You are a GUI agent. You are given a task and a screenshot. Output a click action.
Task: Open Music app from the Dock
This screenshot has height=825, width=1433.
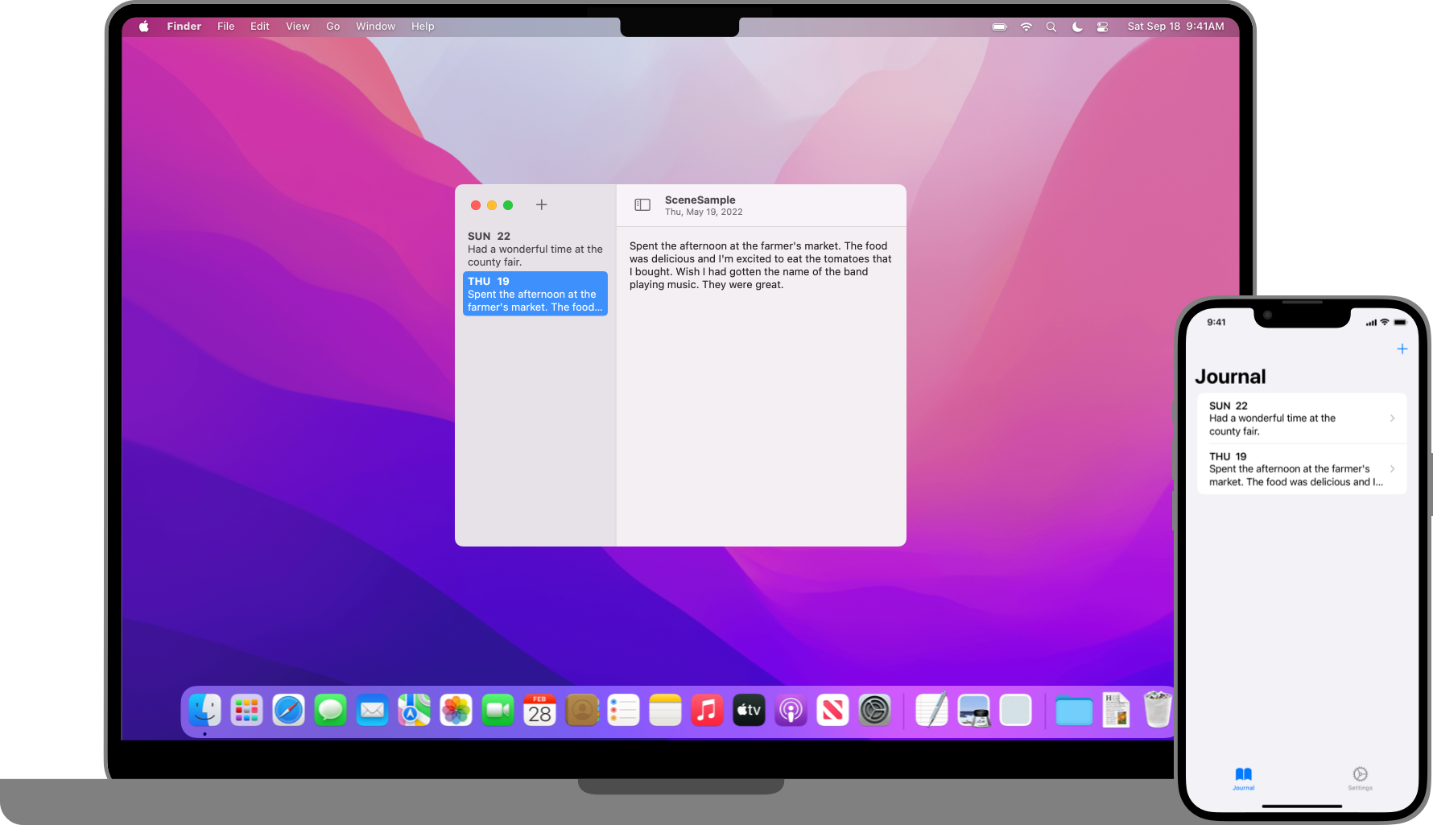click(x=707, y=711)
